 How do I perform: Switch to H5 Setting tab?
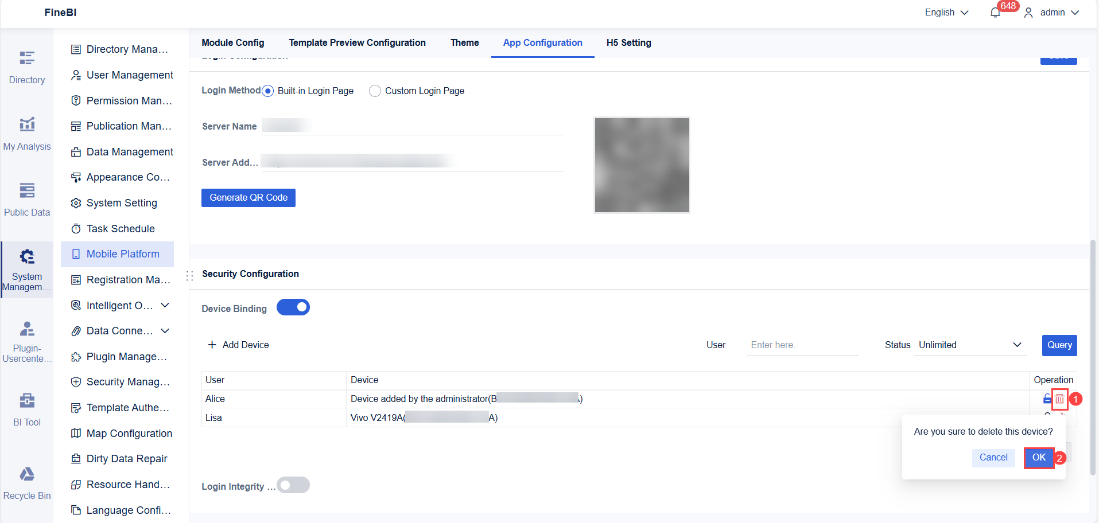[628, 43]
